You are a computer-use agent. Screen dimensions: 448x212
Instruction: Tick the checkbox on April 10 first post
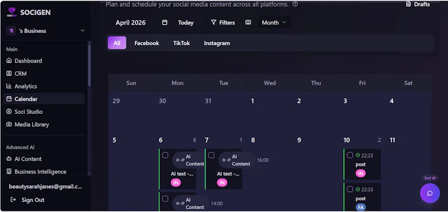350,155
